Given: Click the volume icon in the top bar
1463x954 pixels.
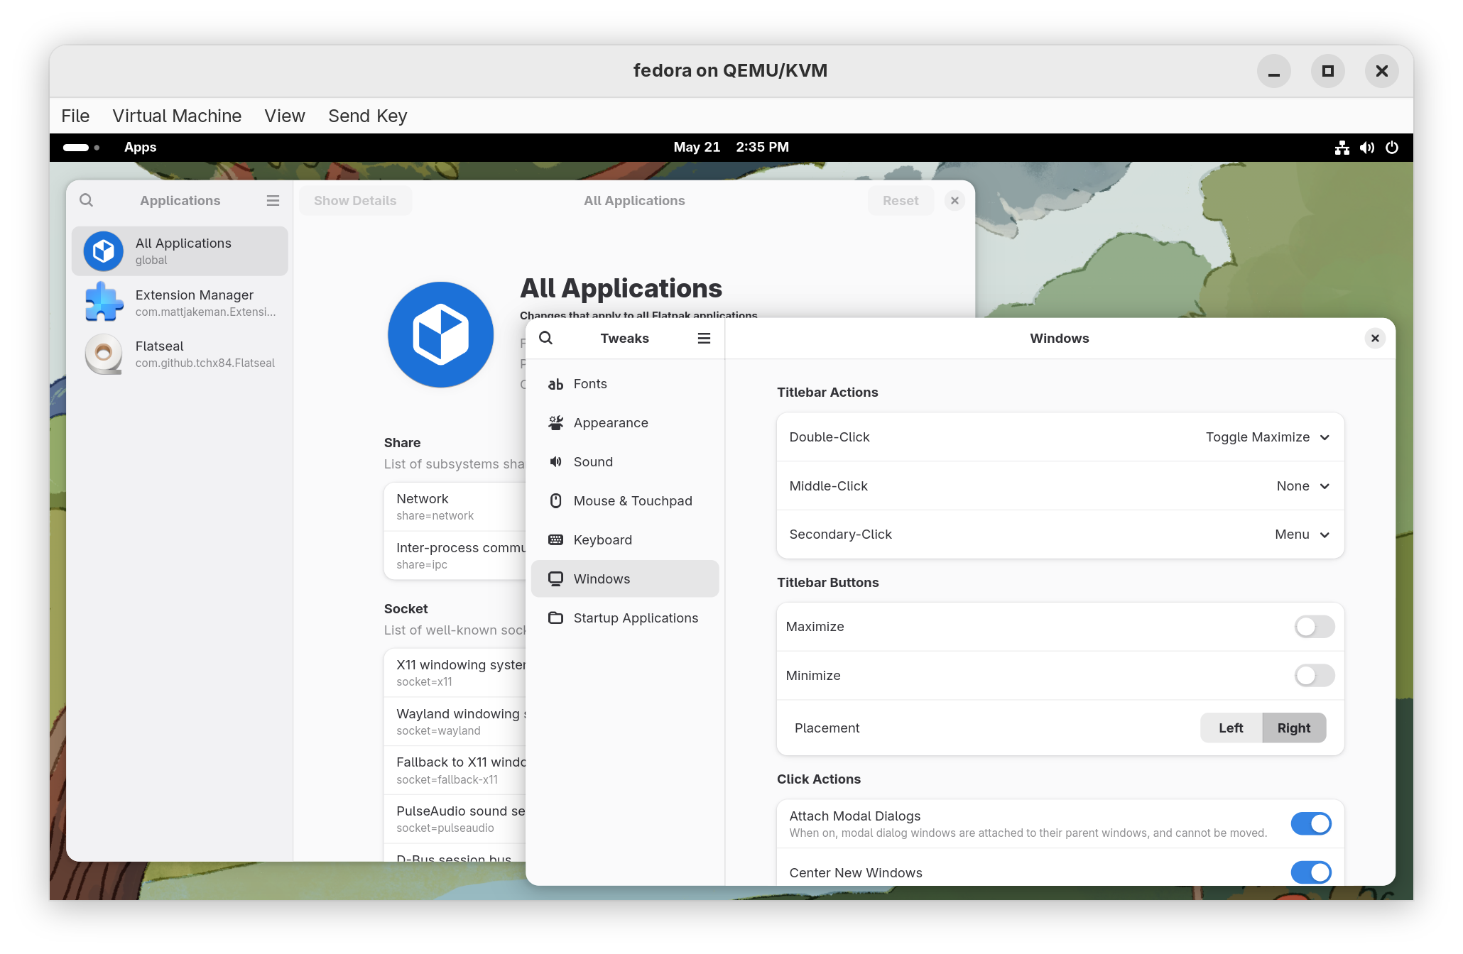Looking at the screenshot, I should [1367, 148].
